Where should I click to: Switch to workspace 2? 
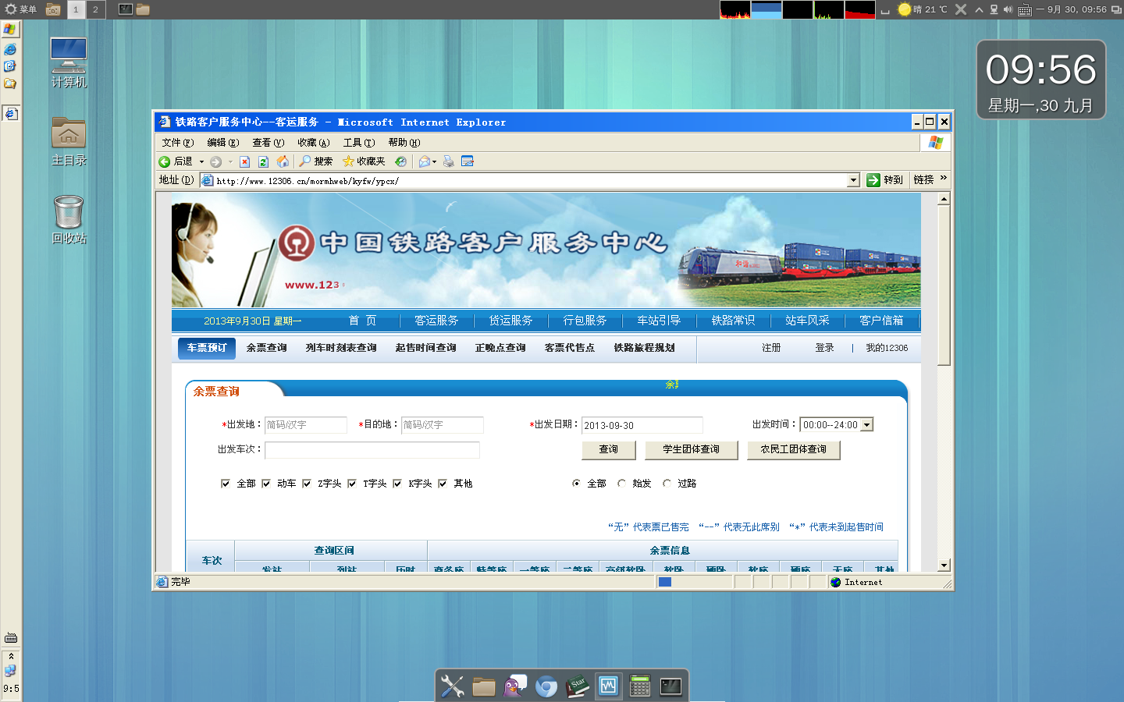[x=95, y=9]
